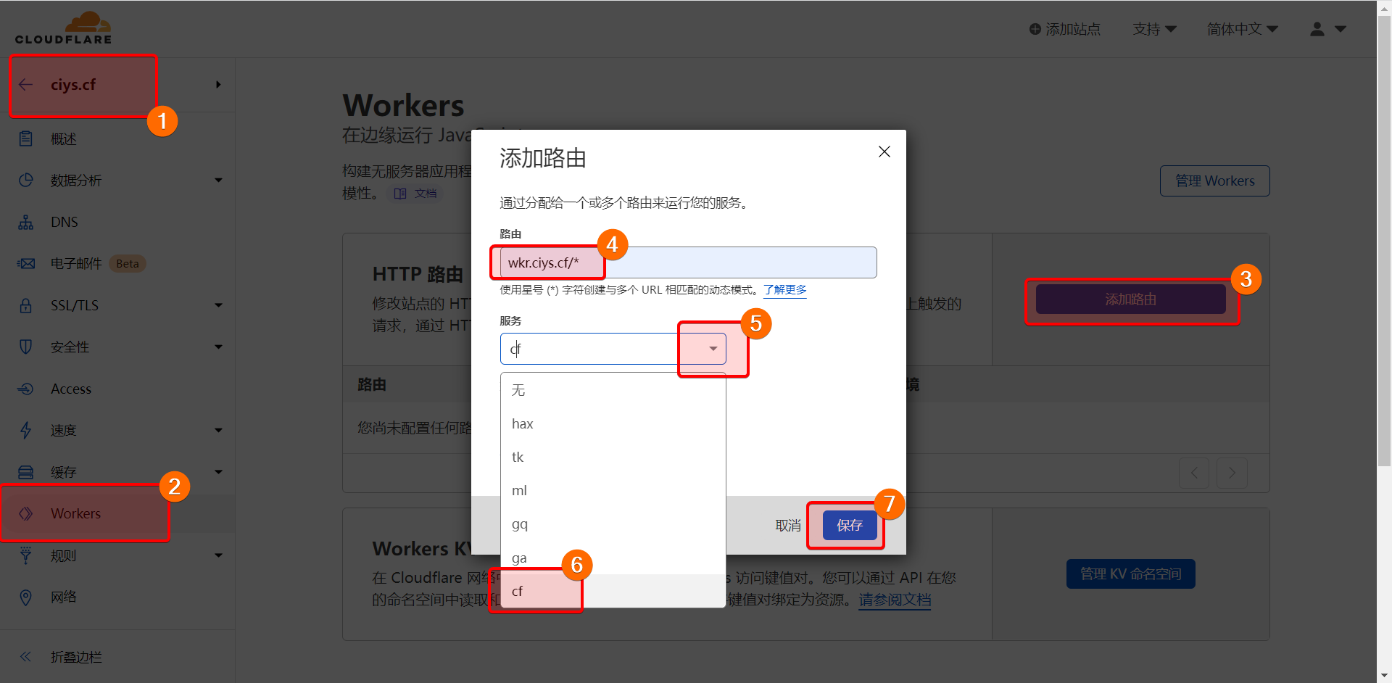Open the 支持 (Support) dropdown

[1154, 29]
